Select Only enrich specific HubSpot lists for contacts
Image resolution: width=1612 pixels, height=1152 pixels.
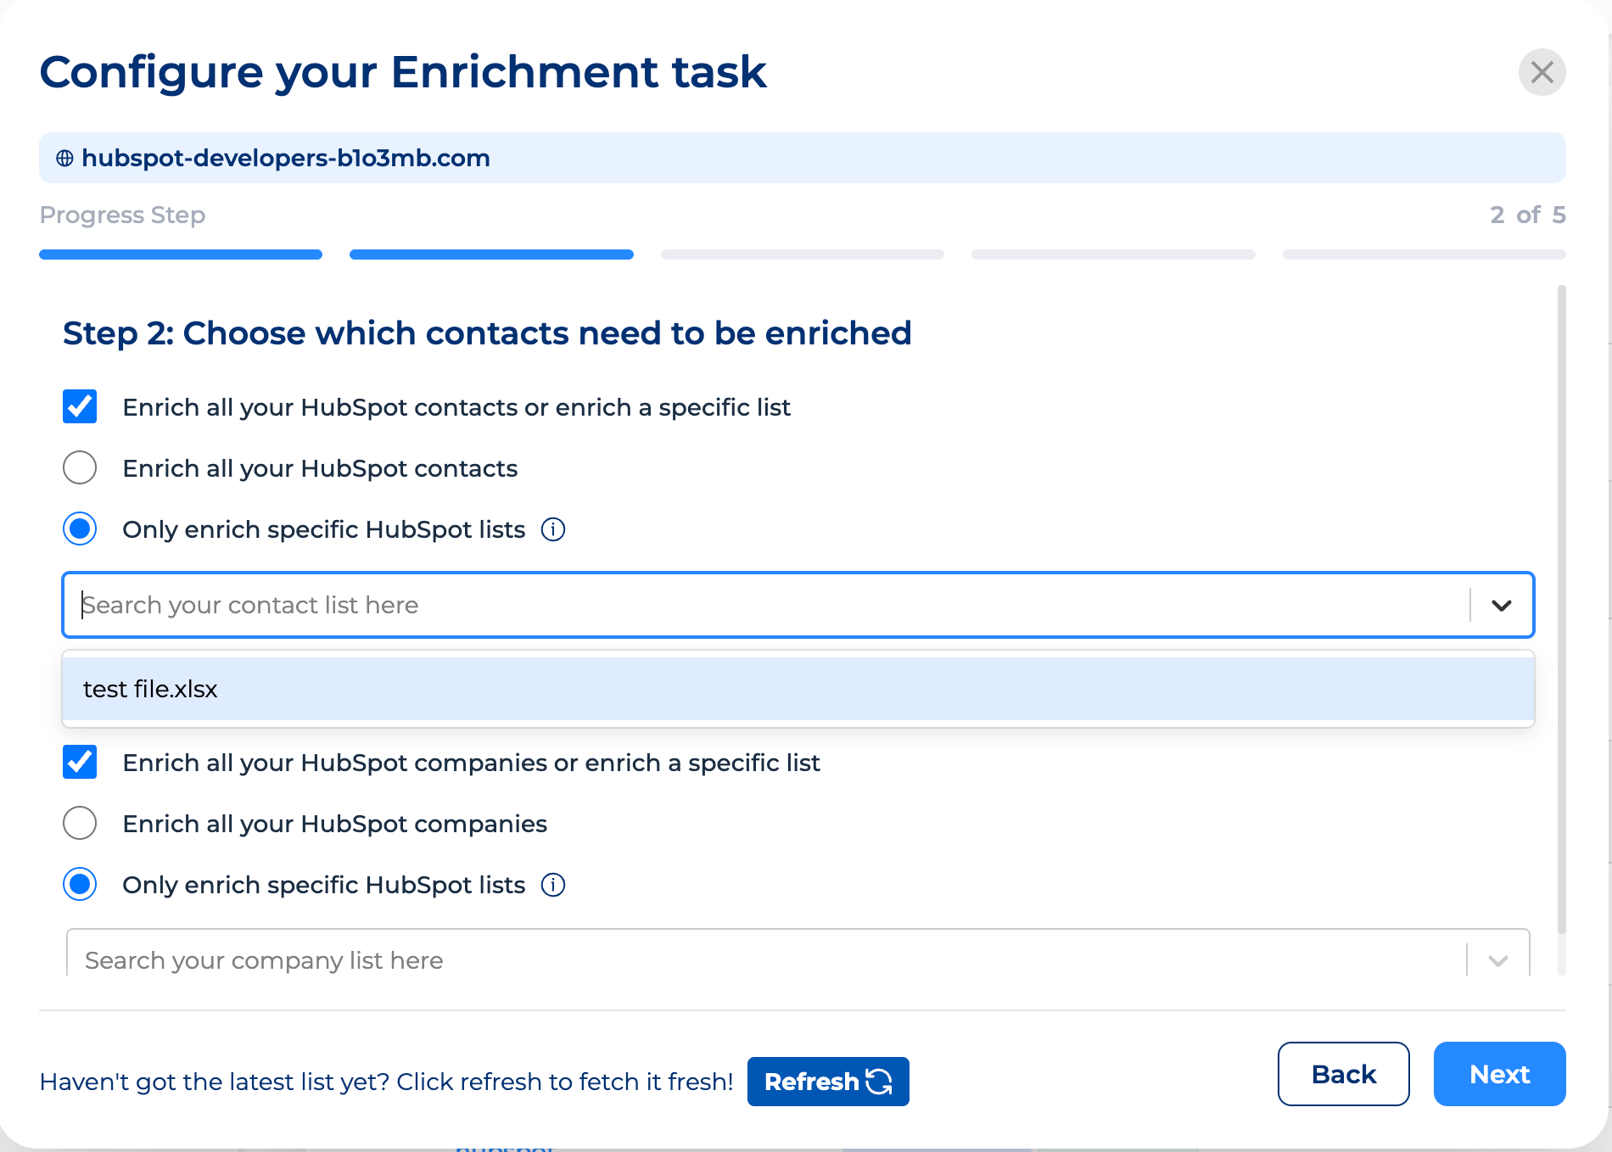click(x=79, y=529)
